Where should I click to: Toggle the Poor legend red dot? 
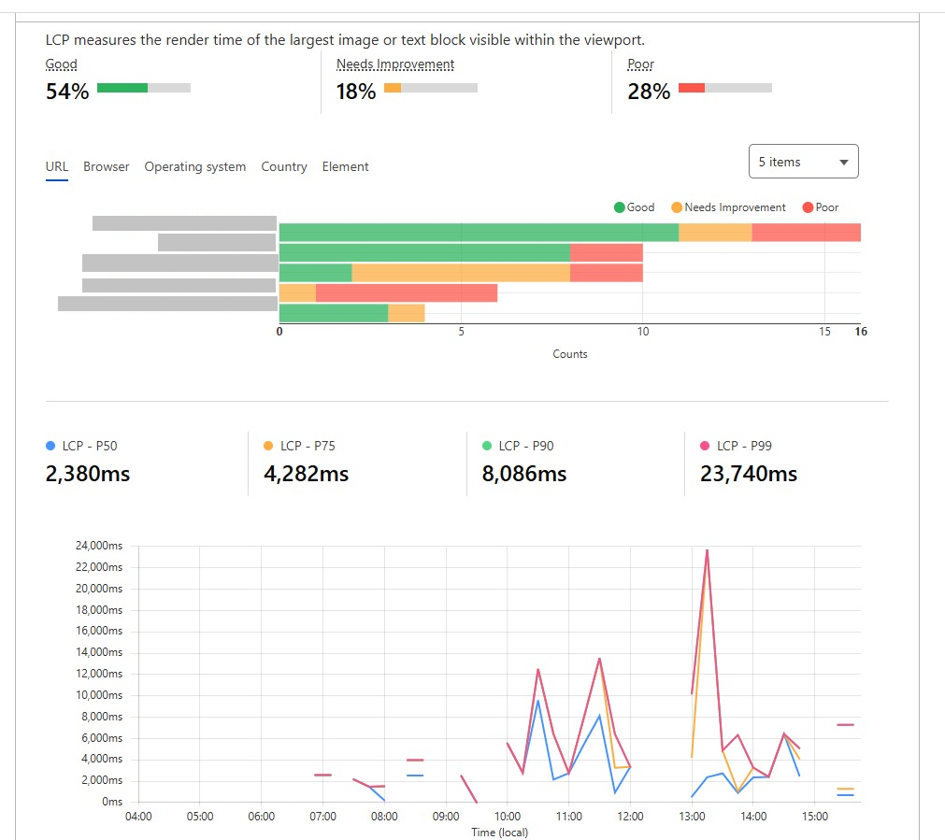809,207
